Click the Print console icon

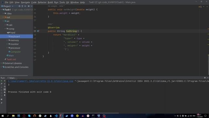(x=5, y=92)
